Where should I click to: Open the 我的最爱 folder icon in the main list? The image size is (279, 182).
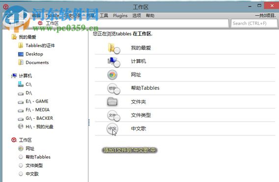click(113, 48)
